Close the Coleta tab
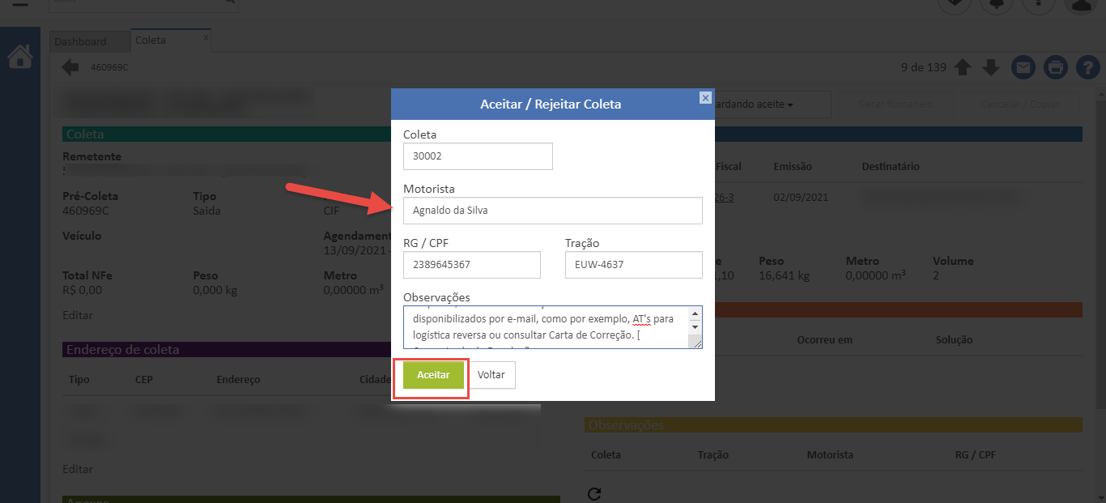The image size is (1106, 503). tap(206, 37)
